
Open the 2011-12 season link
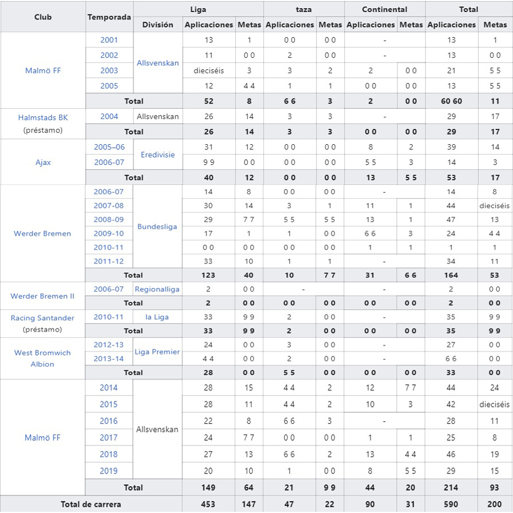tap(109, 261)
